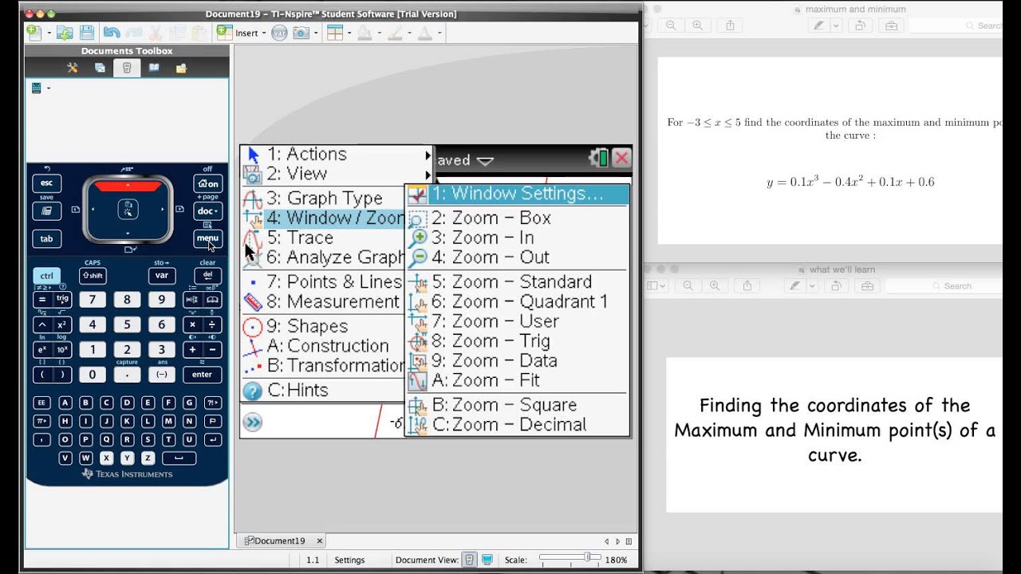This screenshot has width=1021, height=574.
Task: Click Zoom In in maximum and minimum window
Action: point(697,26)
